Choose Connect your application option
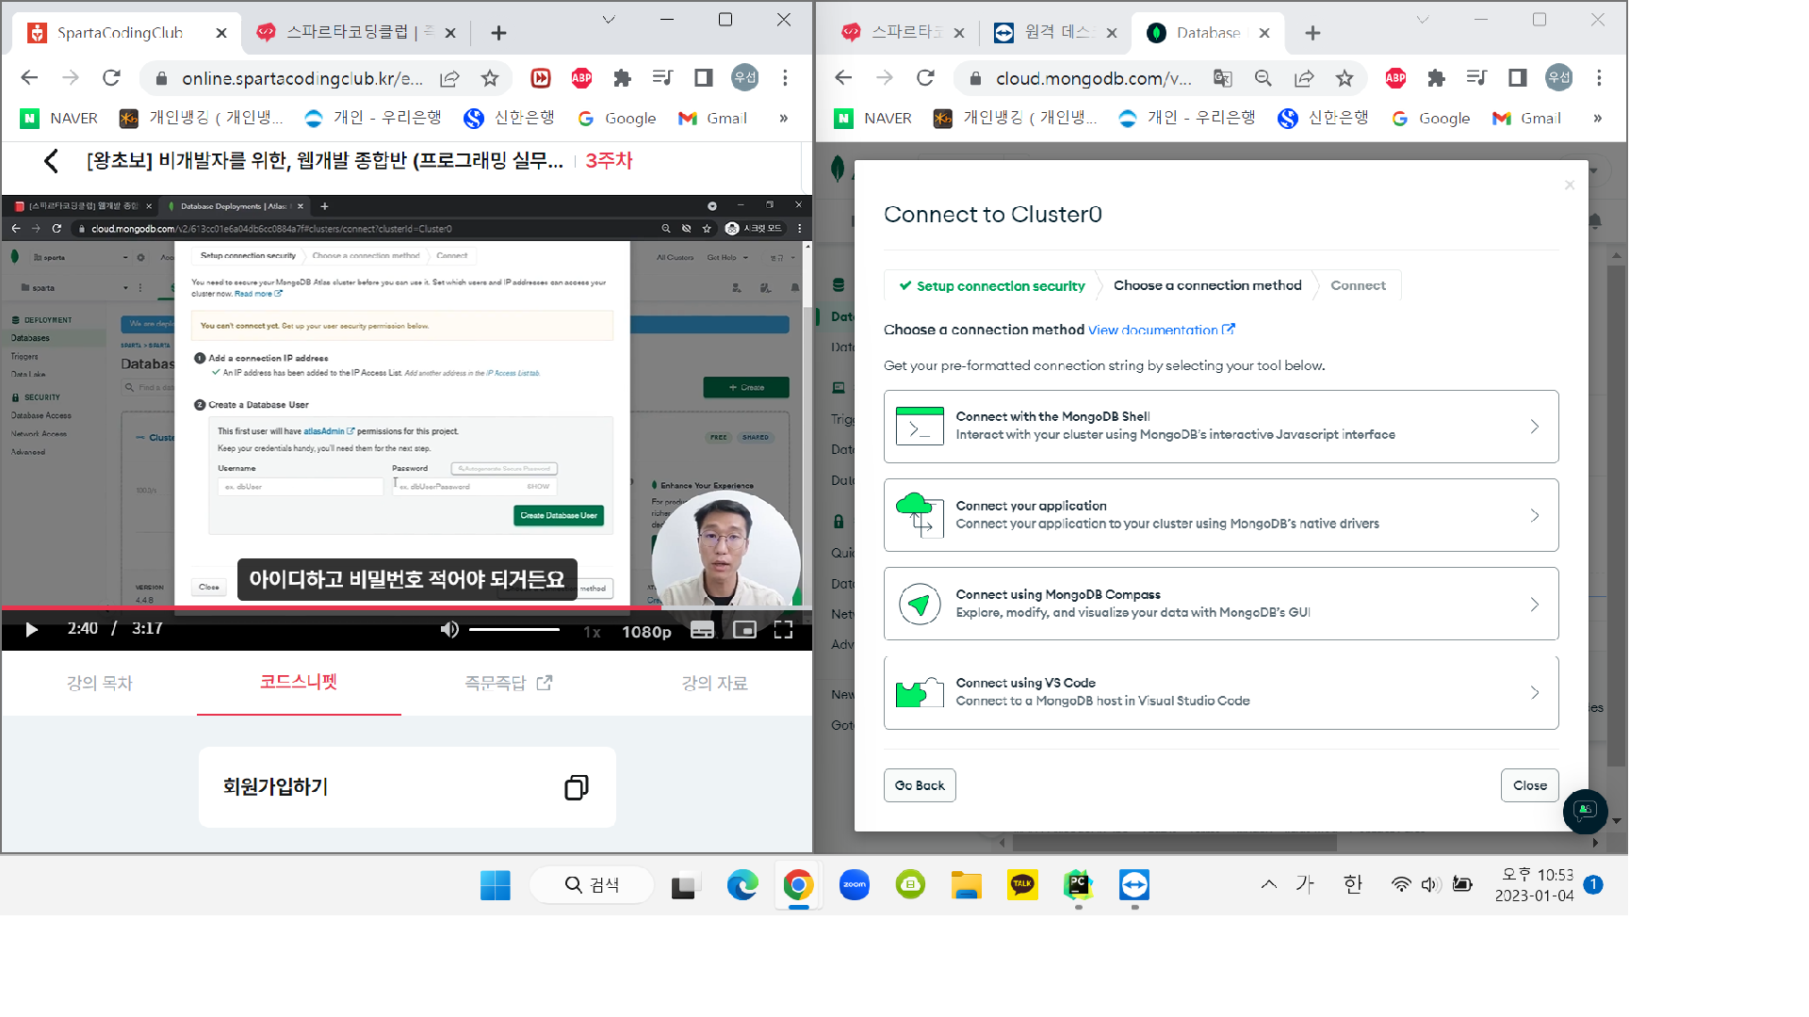 click(1221, 515)
